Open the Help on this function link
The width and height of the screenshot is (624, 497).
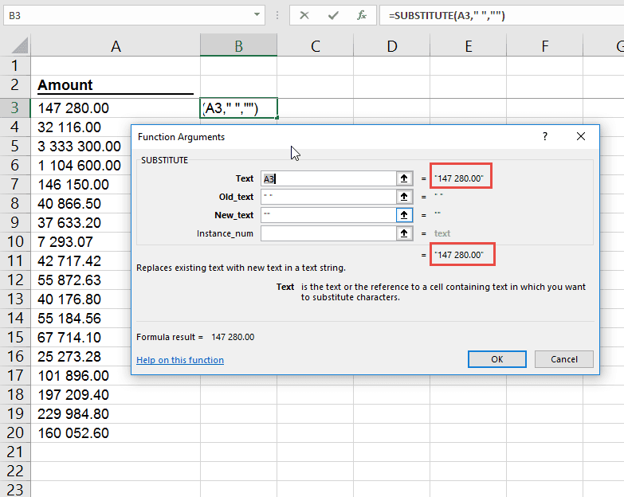coord(180,360)
